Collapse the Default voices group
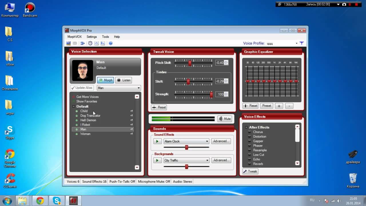Viewport: 366px width, 206px height. point(73,106)
